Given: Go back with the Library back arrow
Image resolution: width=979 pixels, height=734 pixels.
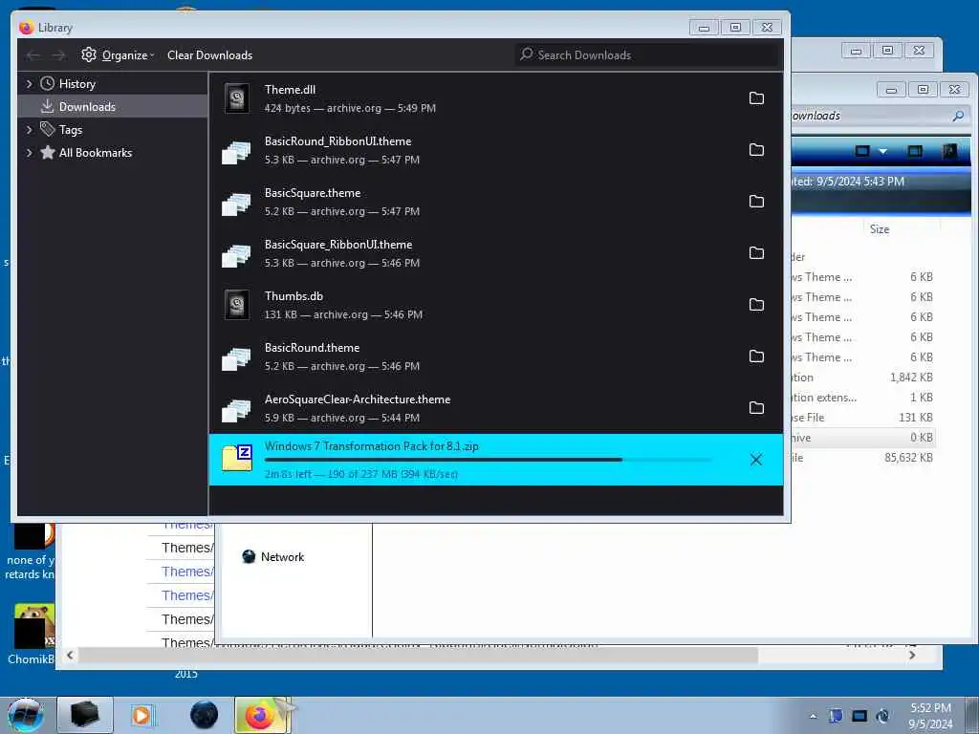Looking at the screenshot, I should 33,55.
